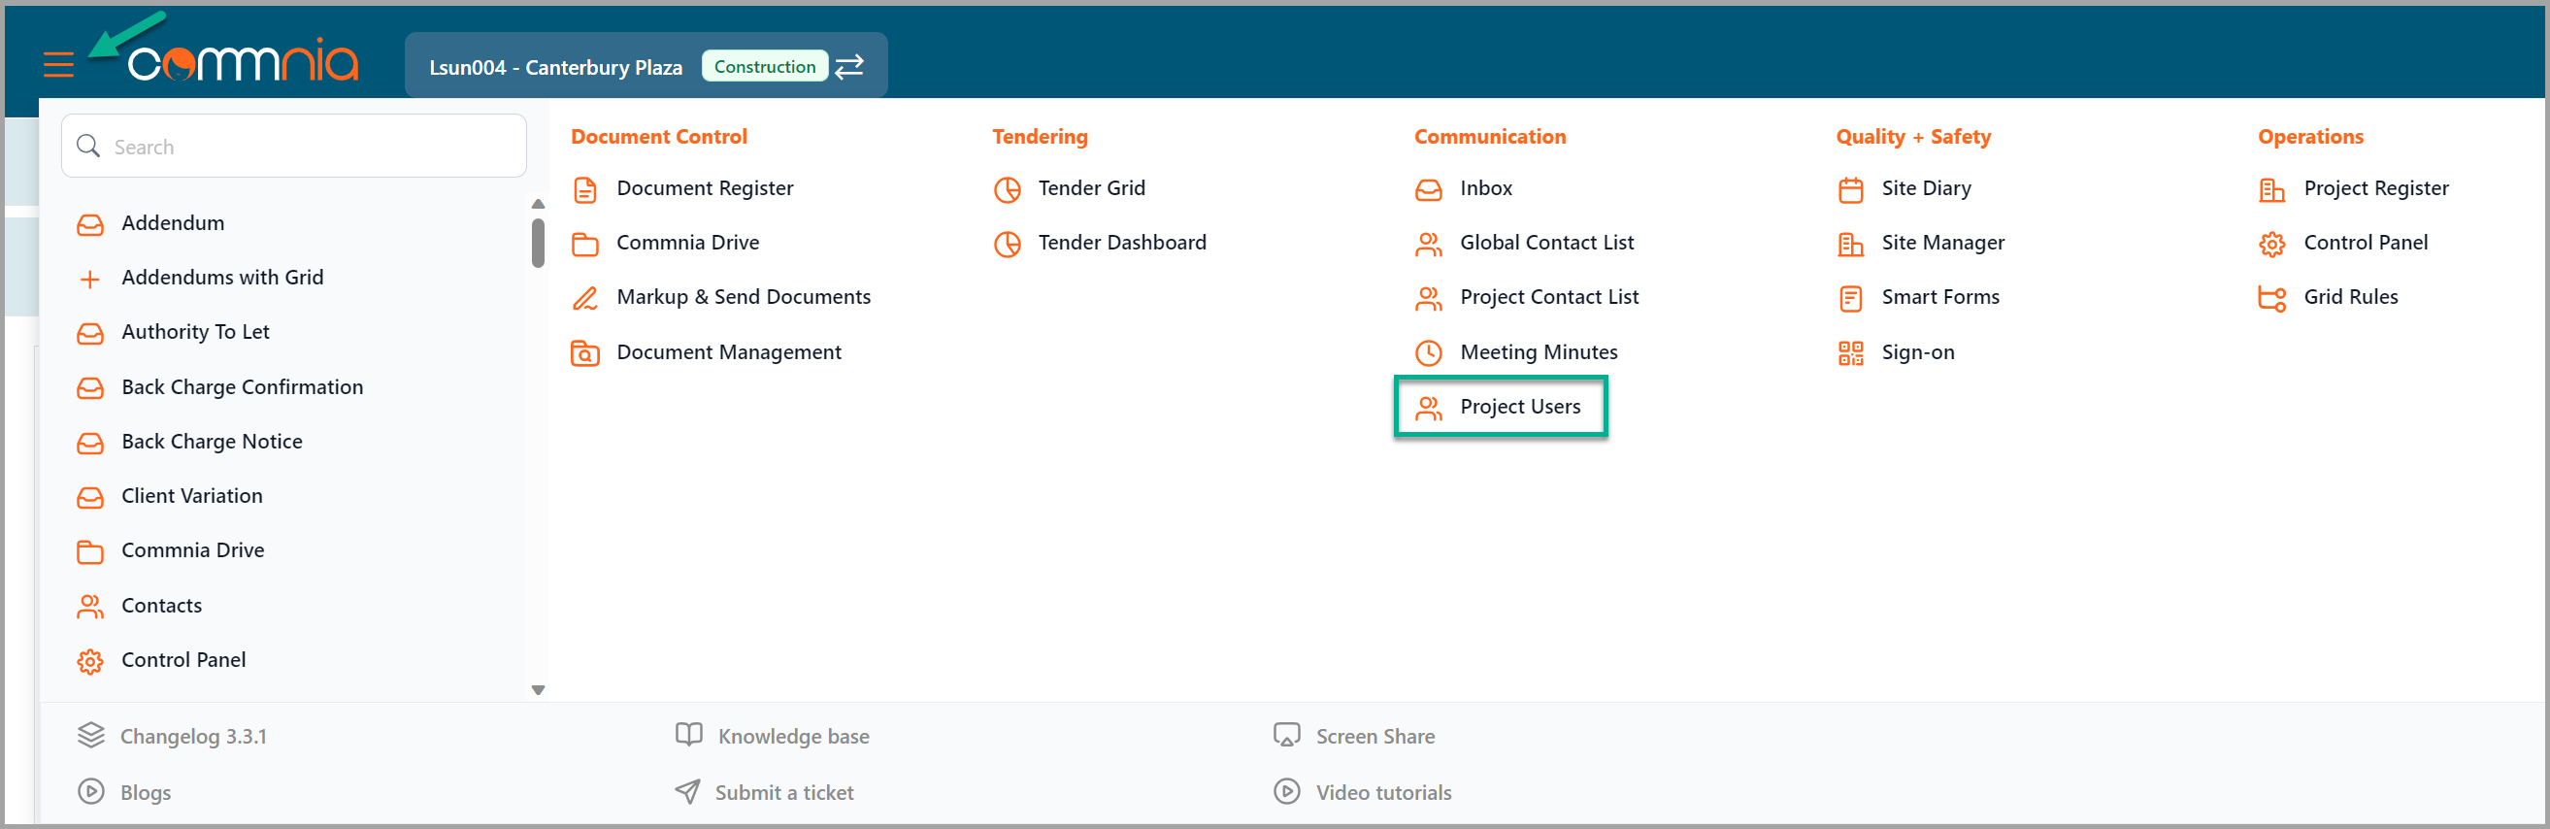2550x829 pixels.
Task: Click the Markup & Send Documents pencil icon
Action: pos(585,297)
